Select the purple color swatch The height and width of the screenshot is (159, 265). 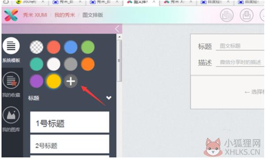click(x=36, y=81)
